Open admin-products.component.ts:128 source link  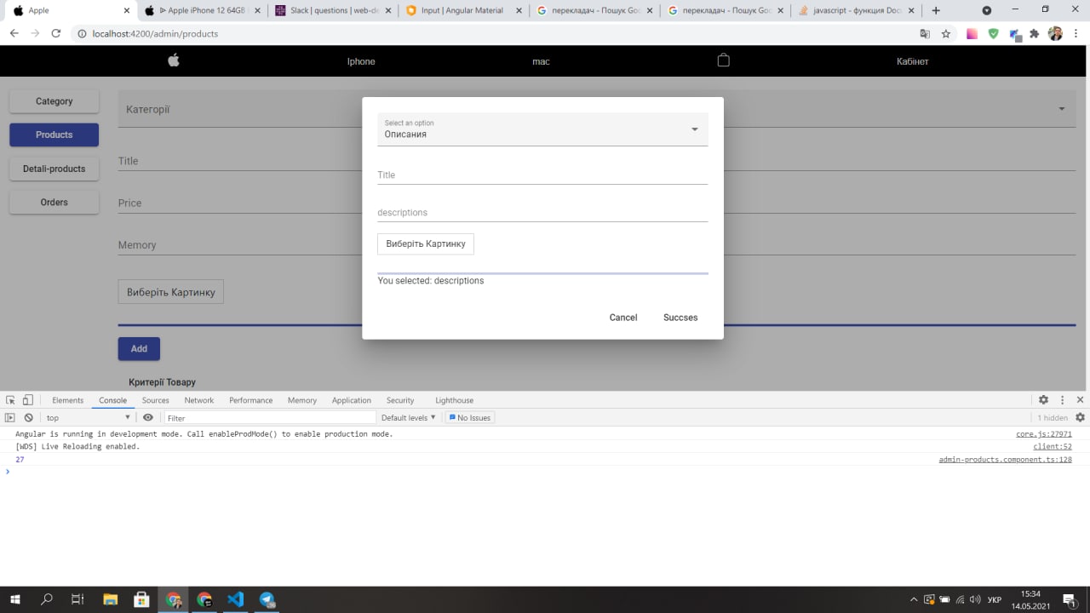[x=1005, y=460]
